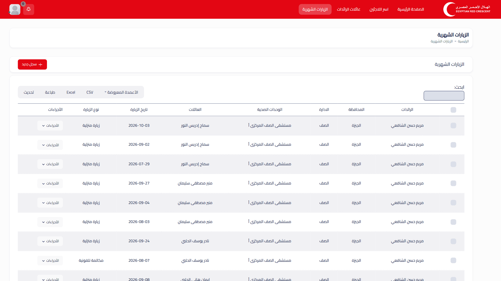The width and height of the screenshot is (501, 281).
Task: Open الأجراءات dropdown for 2026-07-29 visit
Action: 50,164
